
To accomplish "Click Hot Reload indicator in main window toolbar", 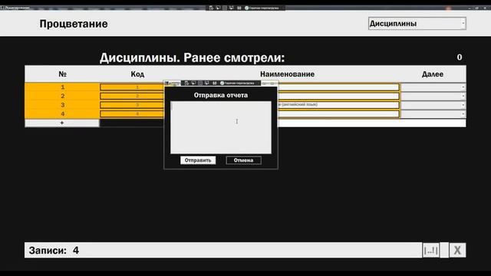I will tap(262, 8).
